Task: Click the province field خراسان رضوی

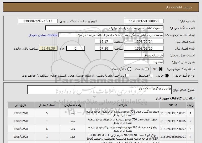Action: click(x=144, y=55)
